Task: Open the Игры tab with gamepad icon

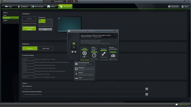Action: point(9,7)
